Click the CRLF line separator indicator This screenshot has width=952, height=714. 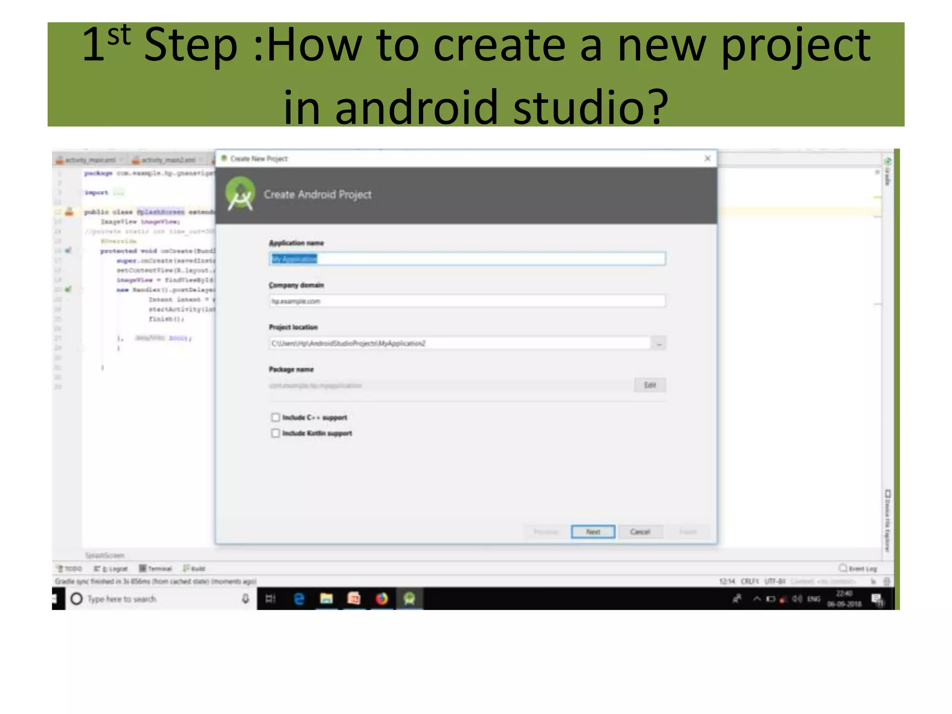750,582
